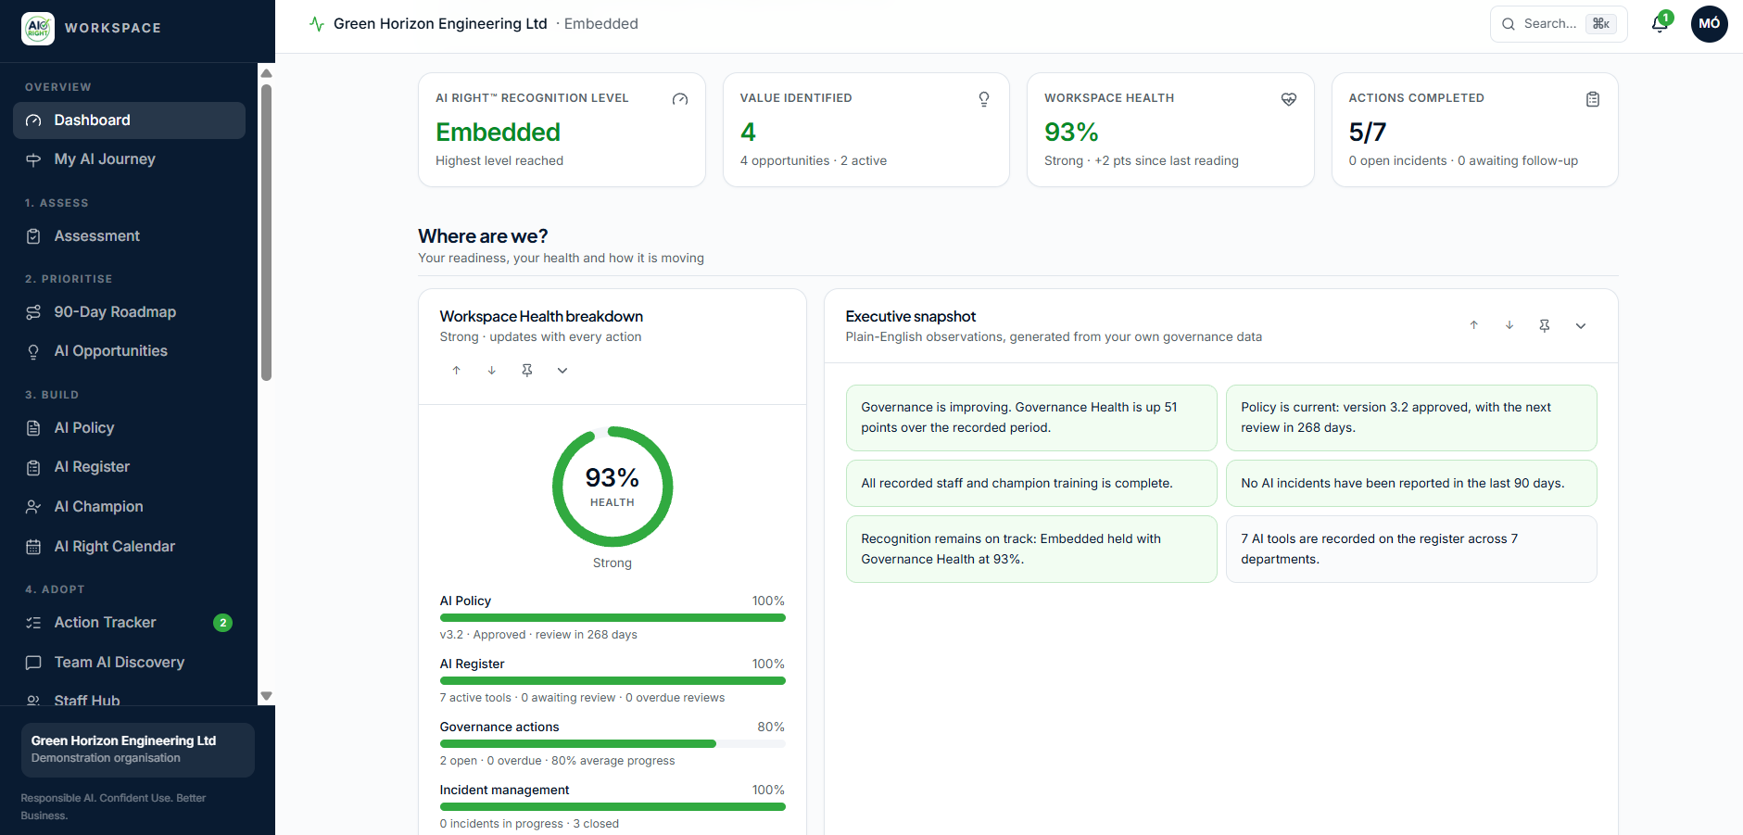This screenshot has height=835, width=1743.
Task: Open Dashboard in the sidebar
Action: point(129,120)
